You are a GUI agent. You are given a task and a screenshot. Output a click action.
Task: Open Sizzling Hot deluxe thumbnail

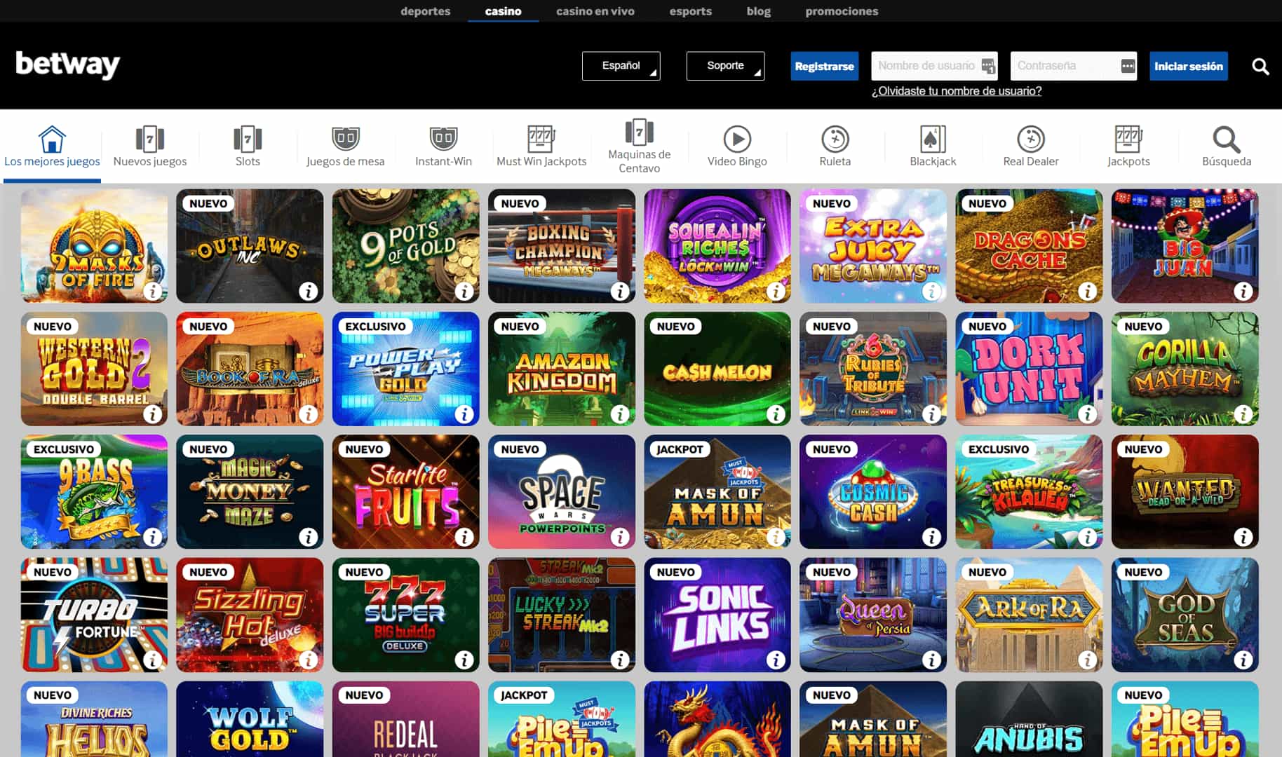pyautogui.click(x=250, y=615)
